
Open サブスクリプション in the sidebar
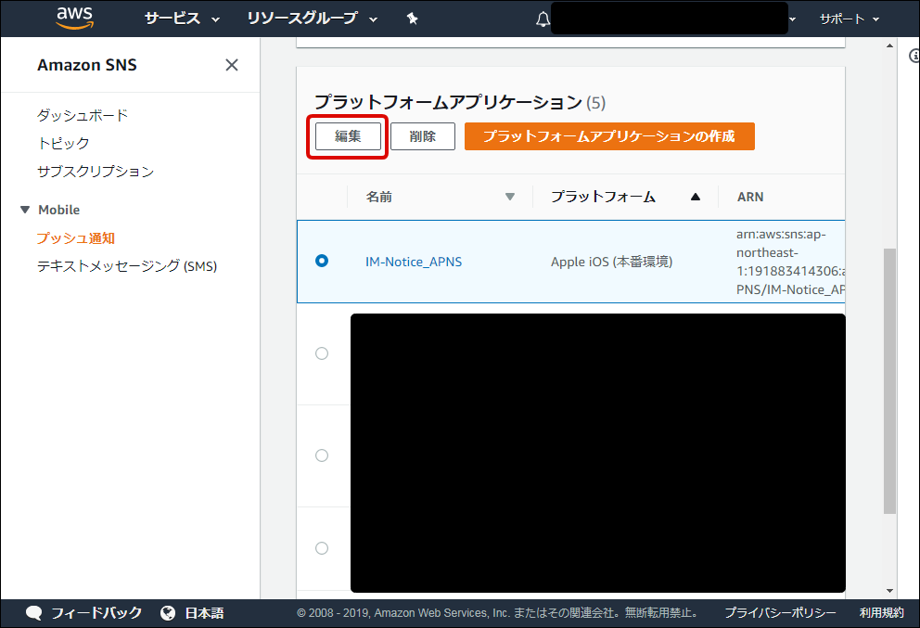point(96,172)
